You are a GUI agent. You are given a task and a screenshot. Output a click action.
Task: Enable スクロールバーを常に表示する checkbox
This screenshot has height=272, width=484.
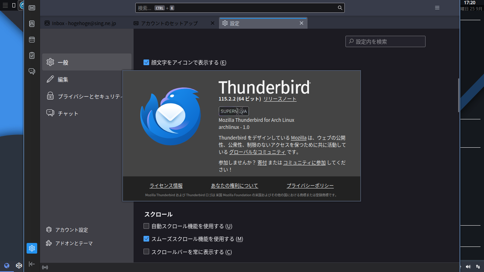(146, 252)
